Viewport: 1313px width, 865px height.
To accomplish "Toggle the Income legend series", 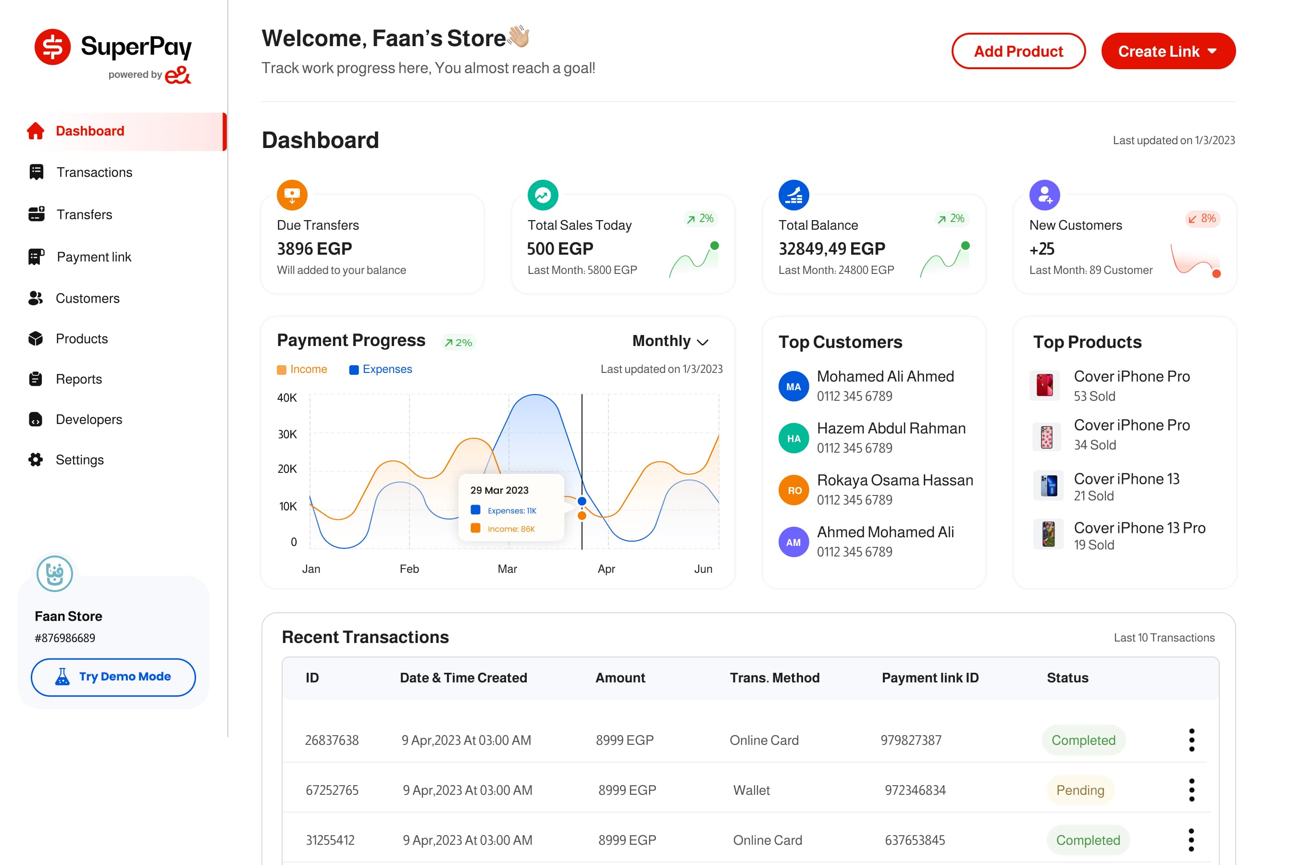I will coord(302,369).
